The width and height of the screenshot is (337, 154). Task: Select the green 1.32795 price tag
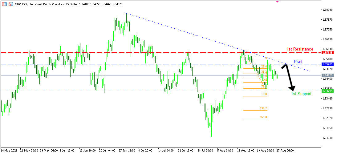(327, 91)
